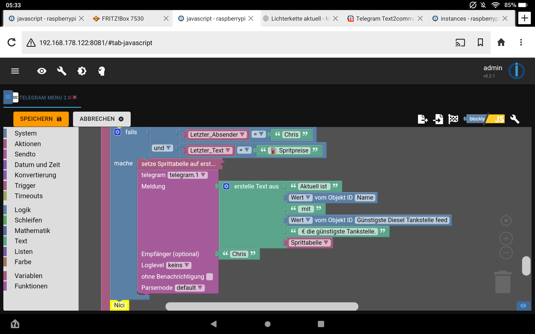Click the import blocks icon

pyautogui.click(x=438, y=119)
